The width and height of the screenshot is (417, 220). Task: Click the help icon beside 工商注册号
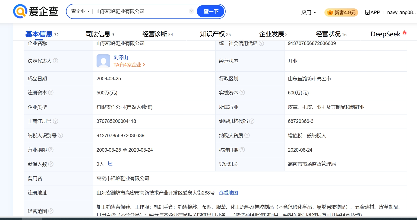56,121
